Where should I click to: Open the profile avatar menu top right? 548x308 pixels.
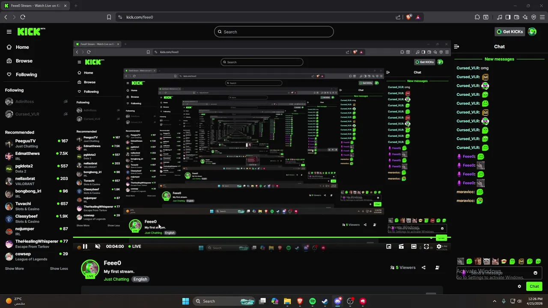[x=532, y=32]
